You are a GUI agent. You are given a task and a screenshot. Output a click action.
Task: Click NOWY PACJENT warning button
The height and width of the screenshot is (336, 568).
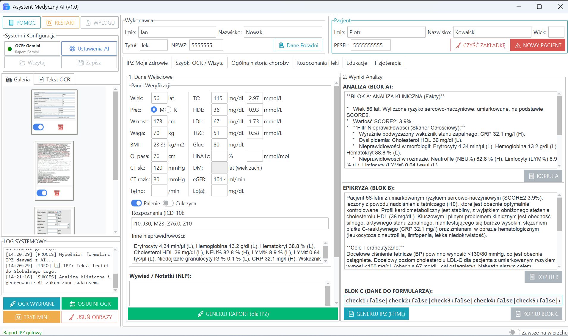coord(538,45)
